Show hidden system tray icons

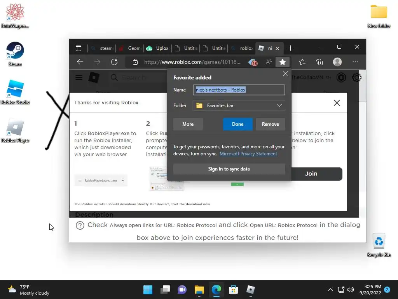330,290
